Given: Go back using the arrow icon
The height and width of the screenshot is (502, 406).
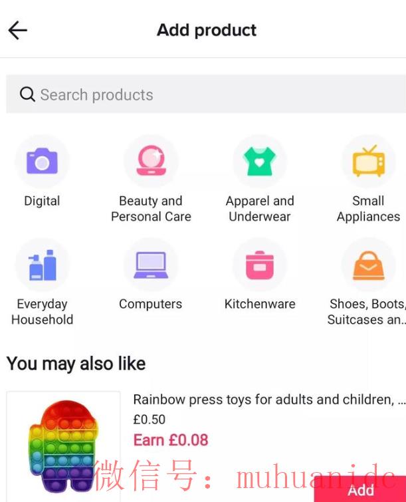Looking at the screenshot, I should 18,30.
